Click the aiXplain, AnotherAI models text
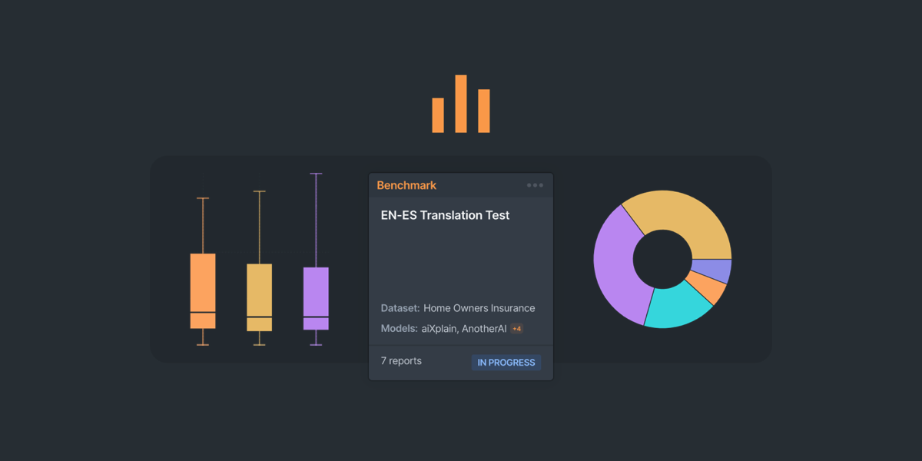The height and width of the screenshot is (461, 922). pyautogui.click(x=463, y=329)
